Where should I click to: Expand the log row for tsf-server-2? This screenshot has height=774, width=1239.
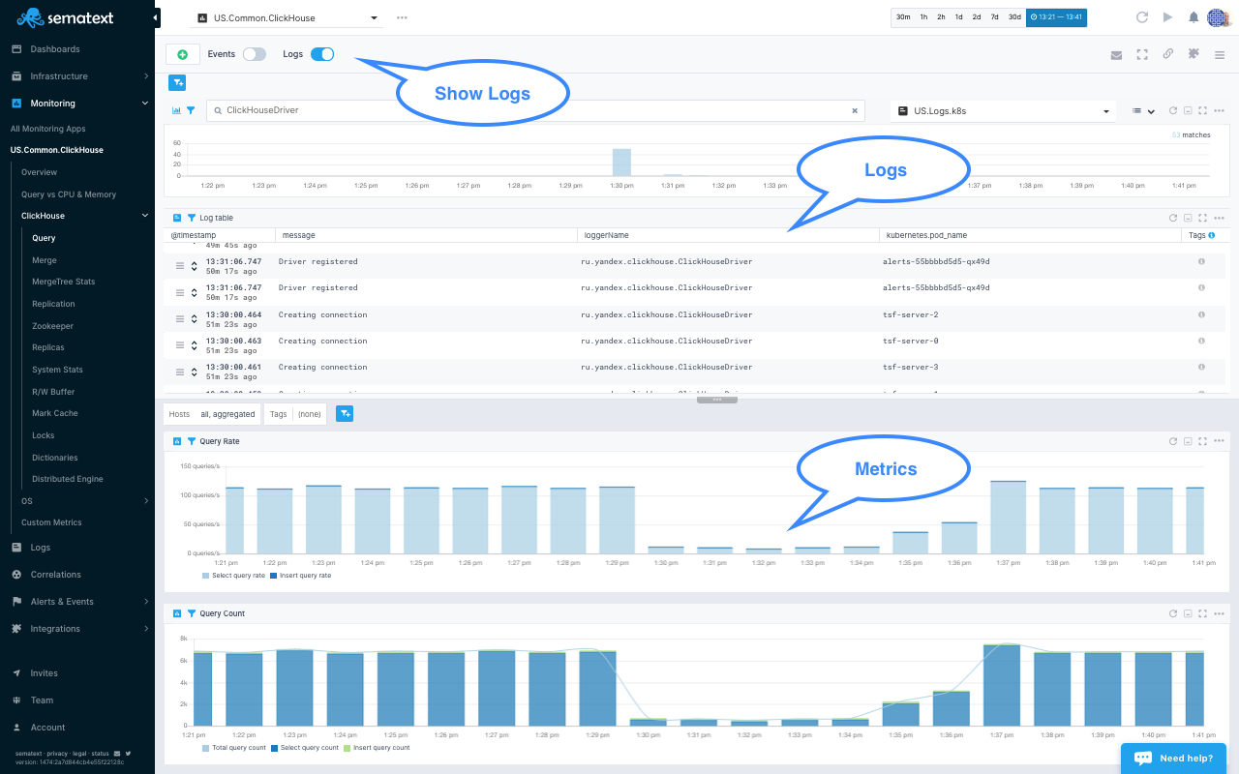tap(194, 319)
